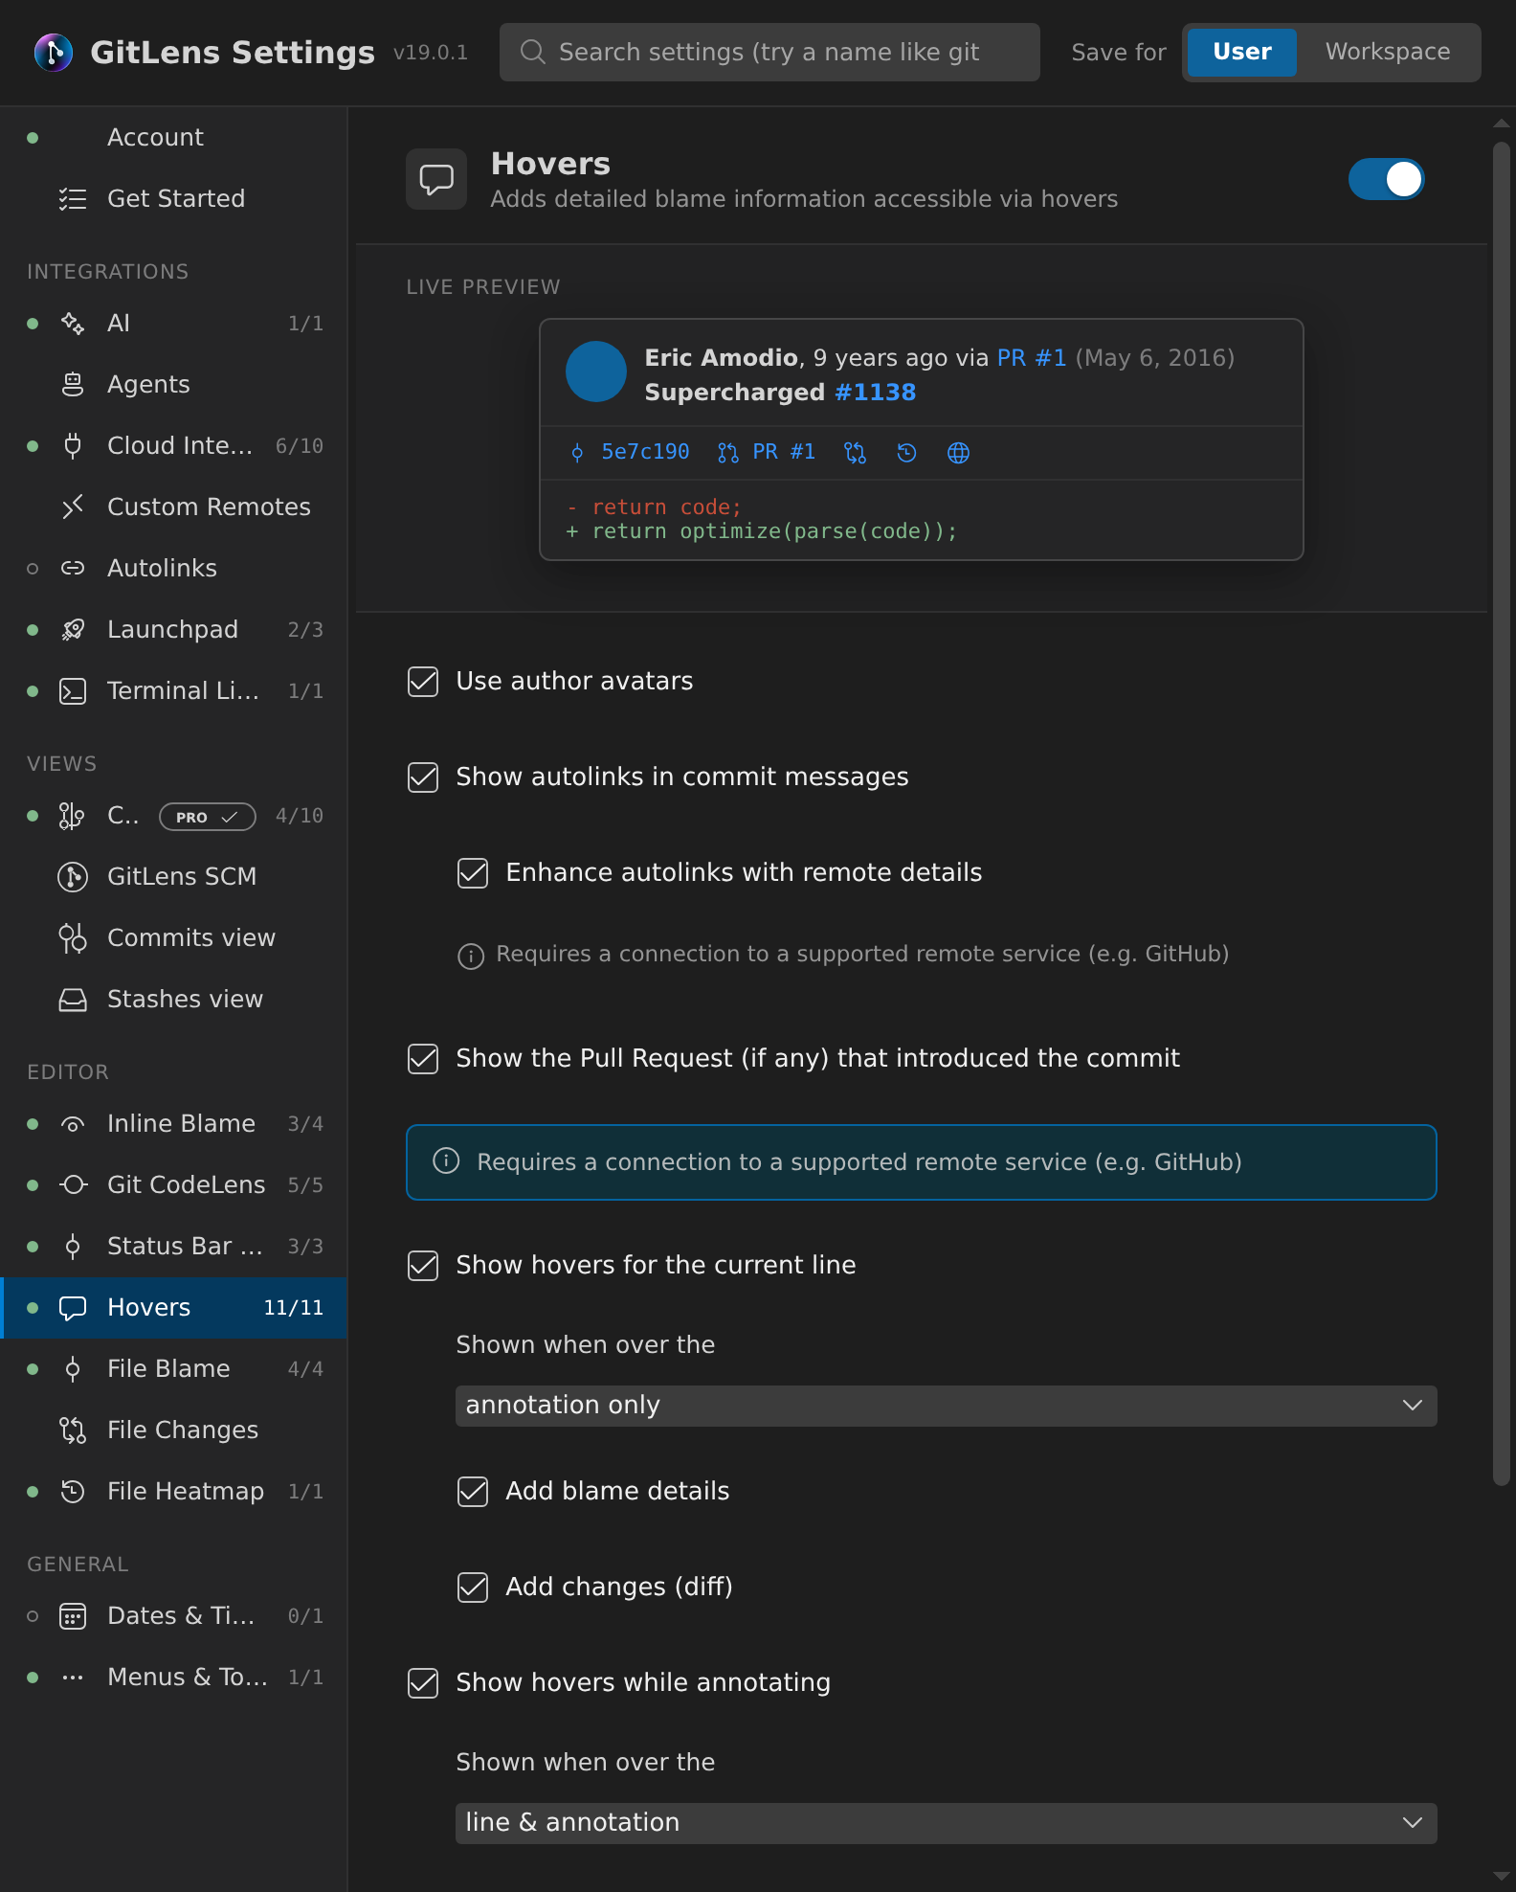Open the 'line & annotation' dropdown

[946, 1823]
